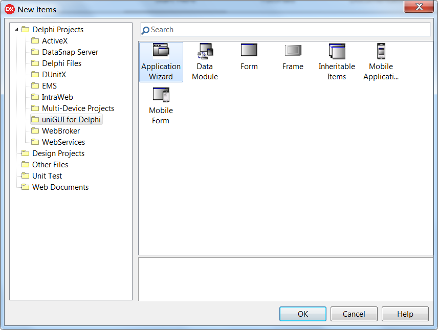Screen dimensions: 438x330
Task: Select the Form item icon
Action: [249, 50]
